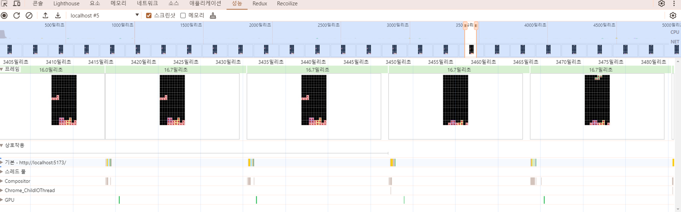Click the frame screenshot under 16.0밀리초
This screenshot has width=681, height=212.
[x=64, y=100]
